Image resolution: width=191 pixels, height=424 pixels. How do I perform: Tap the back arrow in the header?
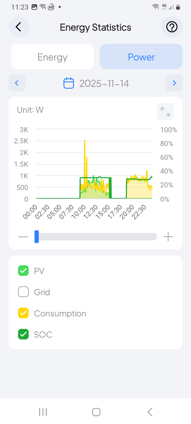(19, 27)
